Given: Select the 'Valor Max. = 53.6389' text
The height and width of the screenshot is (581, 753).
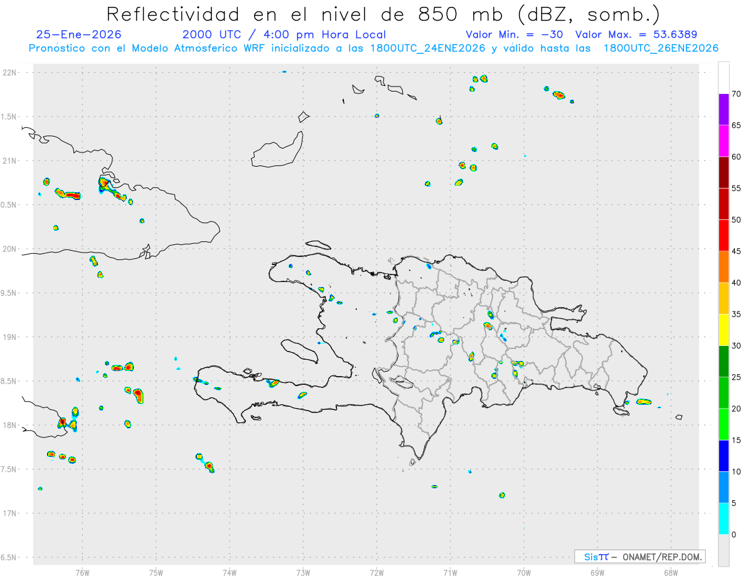Looking at the screenshot, I should 636,34.
